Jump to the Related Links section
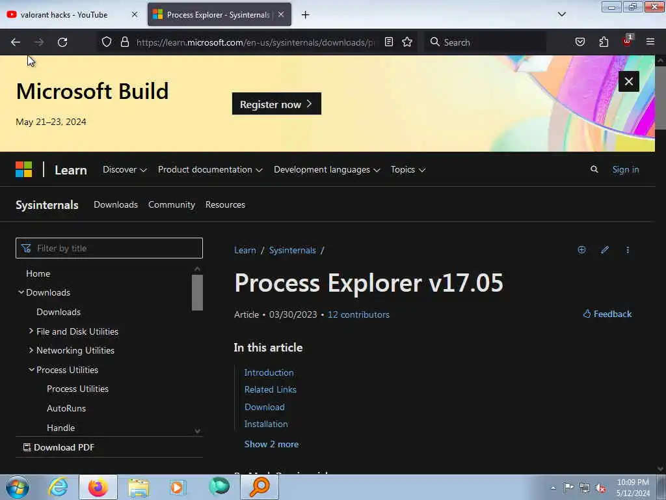The width and height of the screenshot is (666, 500). pos(270,389)
